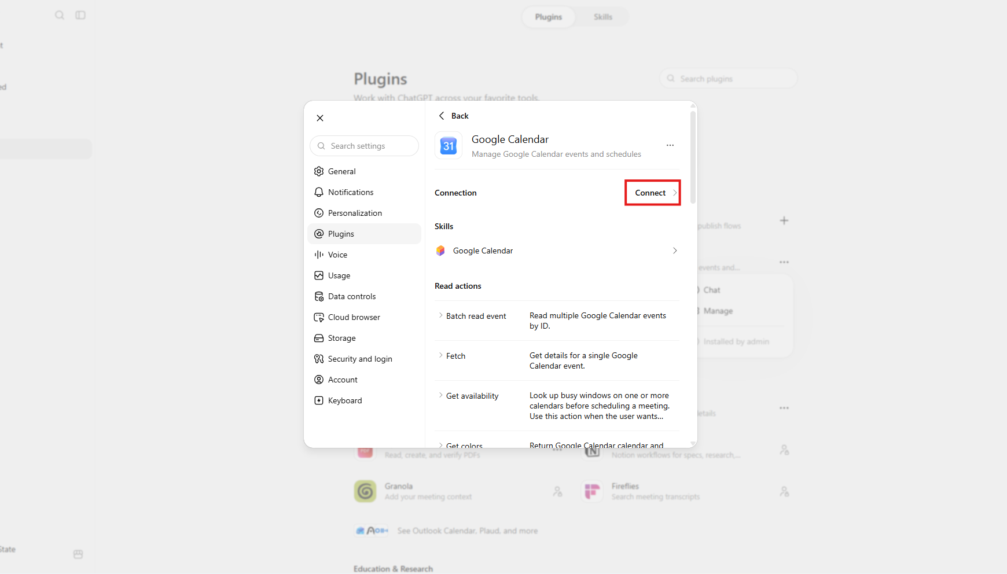The height and width of the screenshot is (574, 1007).
Task: Open the Google Calendar skill row
Action: [x=557, y=251]
